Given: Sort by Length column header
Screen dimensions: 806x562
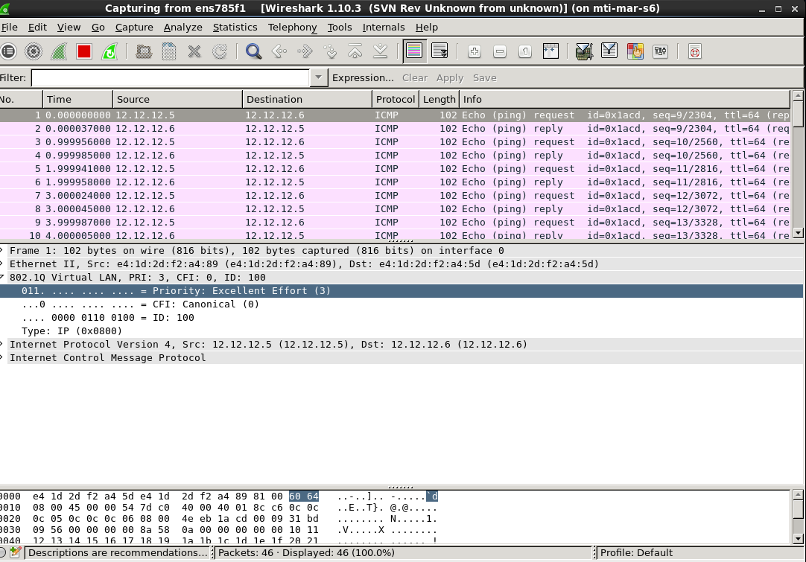Looking at the screenshot, I should pyautogui.click(x=439, y=99).
